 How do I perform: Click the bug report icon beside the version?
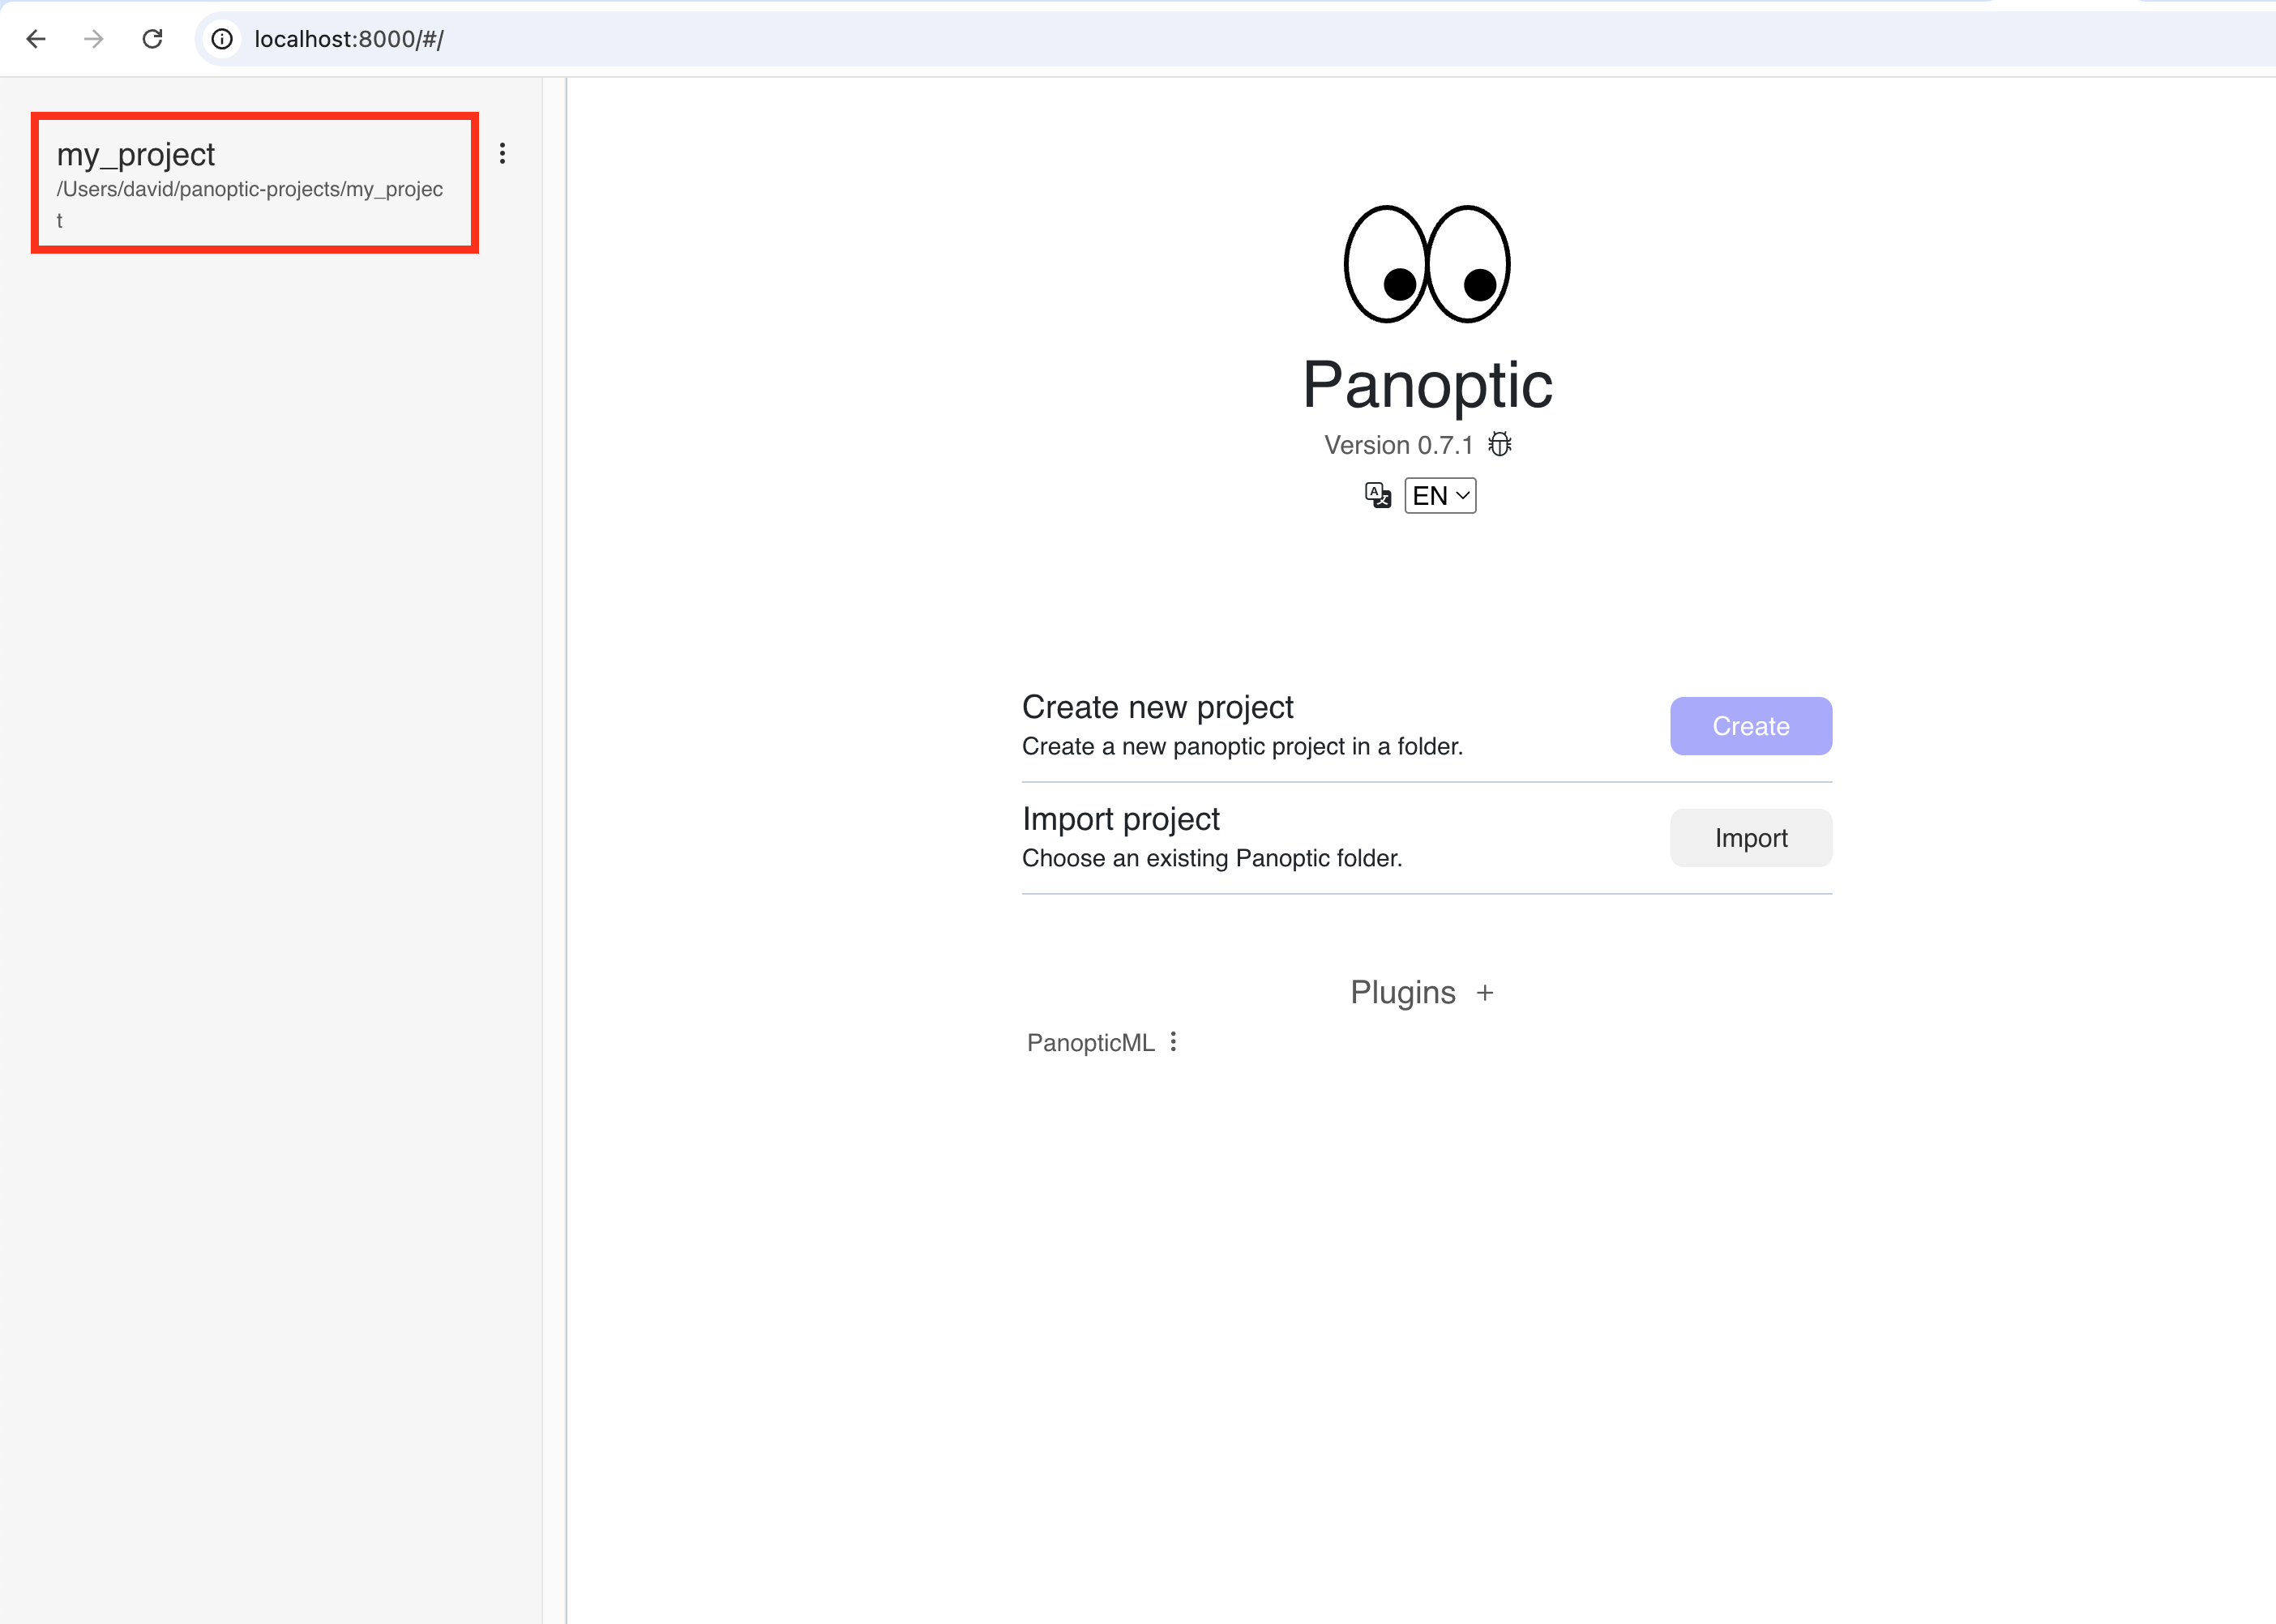point(1499,444)
